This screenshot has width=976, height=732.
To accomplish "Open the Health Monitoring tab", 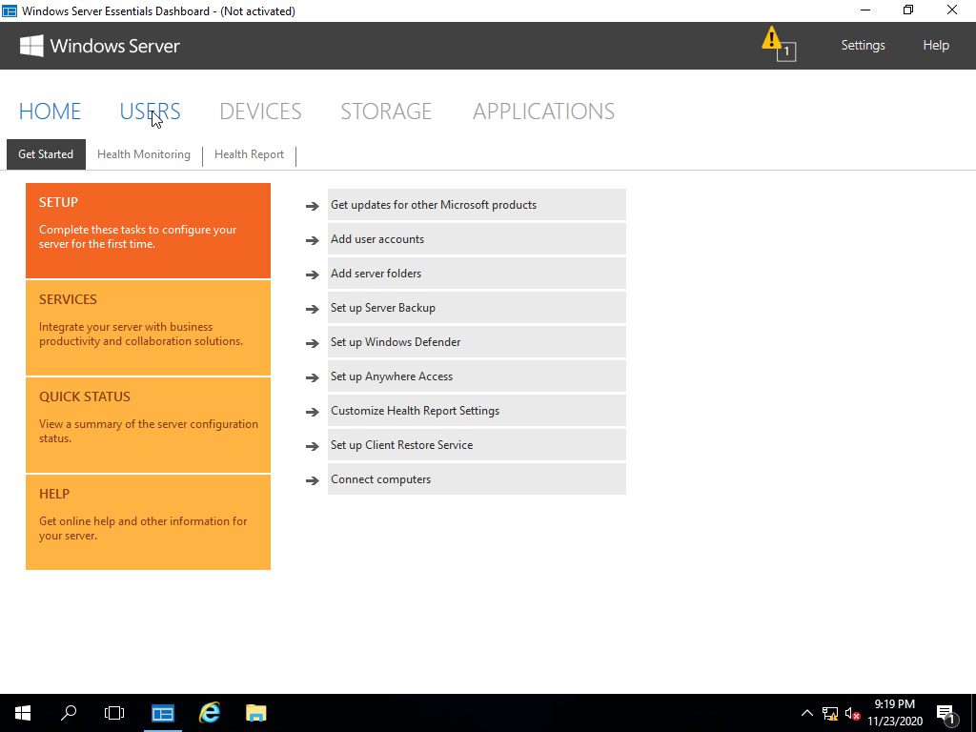I will coord(144,154).
